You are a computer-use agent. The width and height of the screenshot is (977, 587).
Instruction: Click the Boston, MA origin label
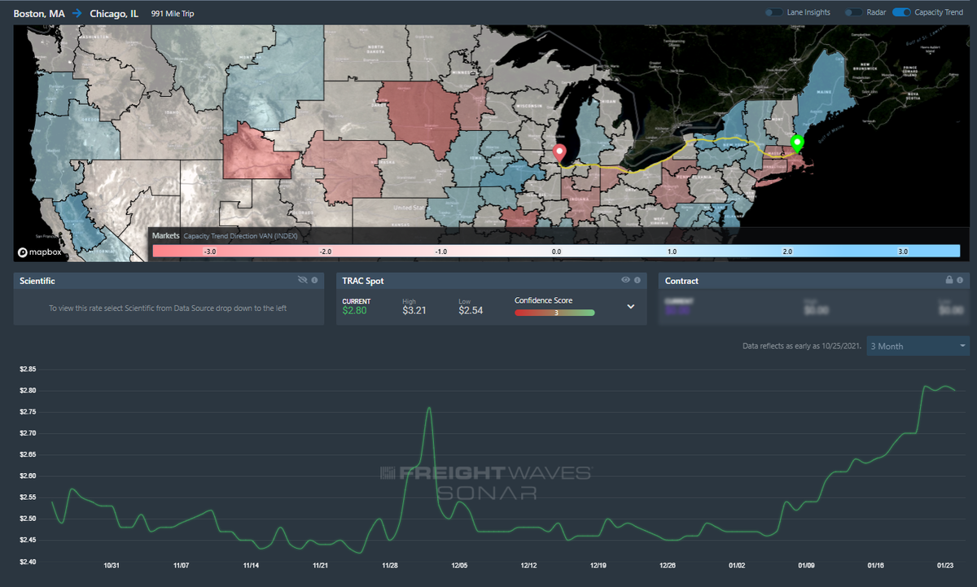pos(40,14)
